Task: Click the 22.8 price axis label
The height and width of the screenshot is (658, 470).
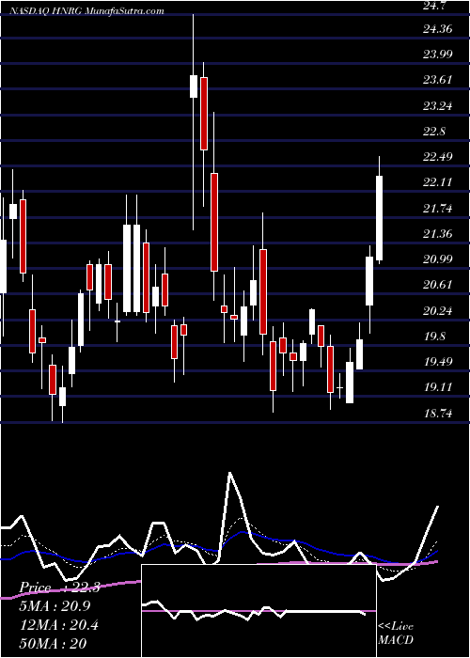Action: (434, 132)
